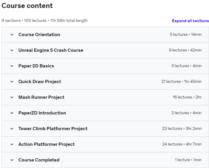Open the Paper 2D Basics section title

point(36,66)
